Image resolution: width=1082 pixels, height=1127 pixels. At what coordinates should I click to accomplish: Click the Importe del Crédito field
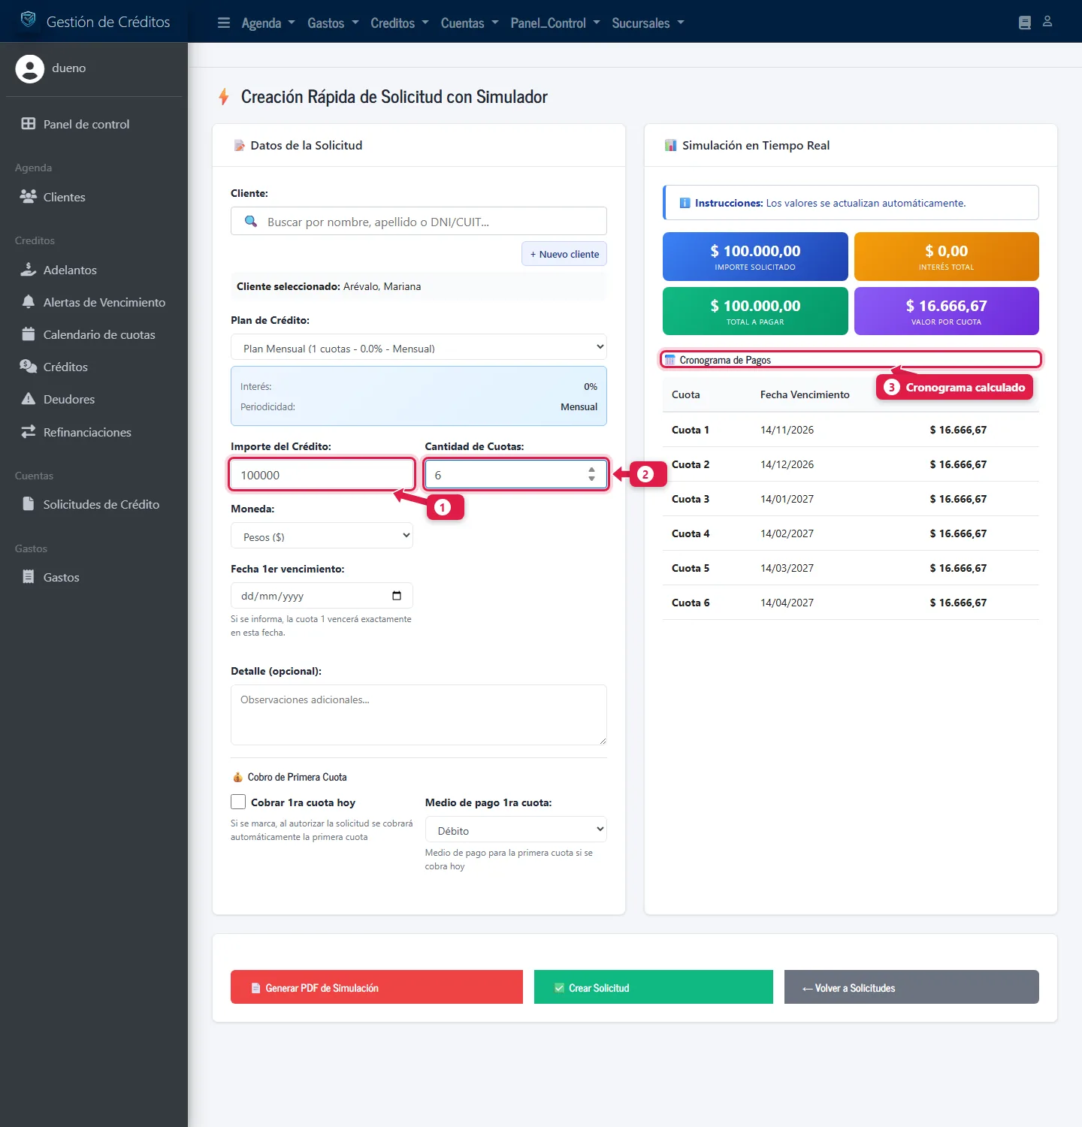[322, 475]
